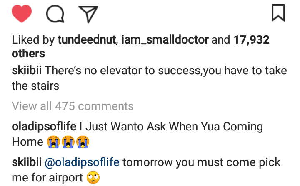Image resolution: width=300 pixels, height=186 pixels.
Task: Tap the last crying emoji in the comment
Action: coord(83,142)
